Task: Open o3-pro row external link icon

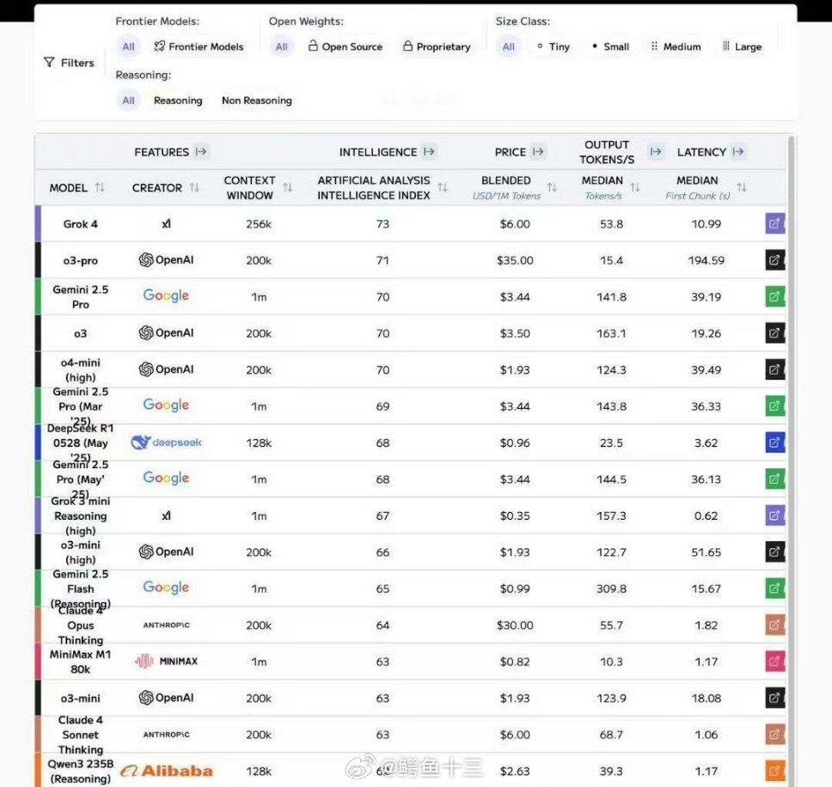Action: 774,260
